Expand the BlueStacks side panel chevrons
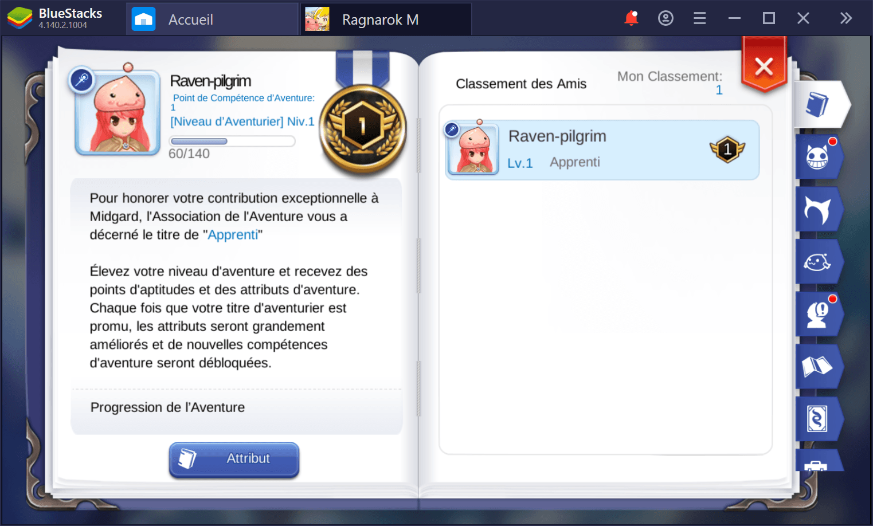This screenshot has height=526, width=873. click(846, 18)
